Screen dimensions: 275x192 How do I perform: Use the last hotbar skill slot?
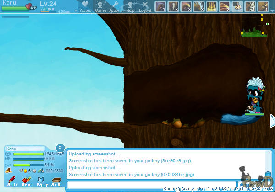click(263, 6)
